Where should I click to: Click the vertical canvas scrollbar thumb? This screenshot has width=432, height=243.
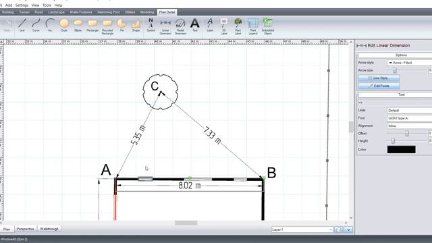pyautogui.click(x=351, y=127)
